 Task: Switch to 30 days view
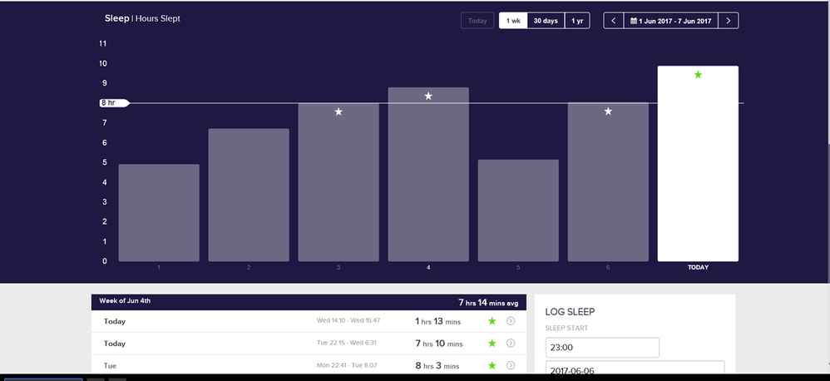coord(546,21)
